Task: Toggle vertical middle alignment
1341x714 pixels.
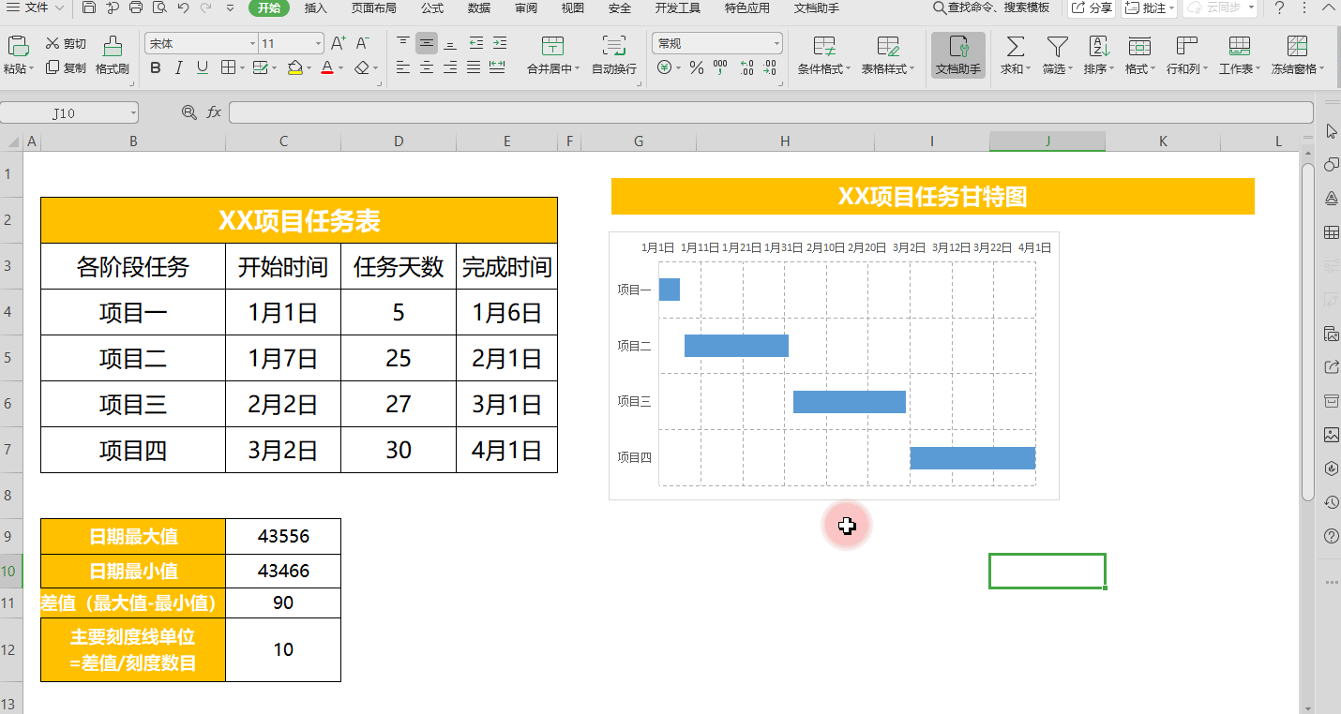Action: (427, 43)
